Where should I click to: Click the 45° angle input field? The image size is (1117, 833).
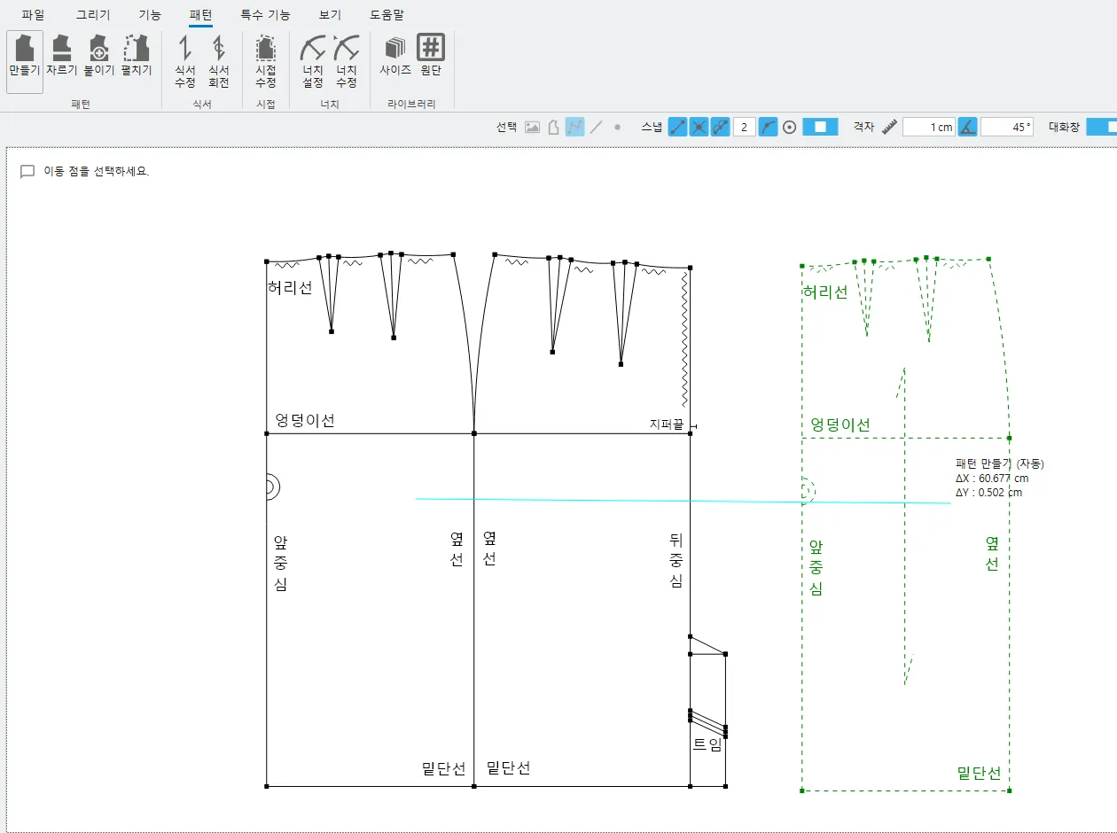pos(1007,127)
